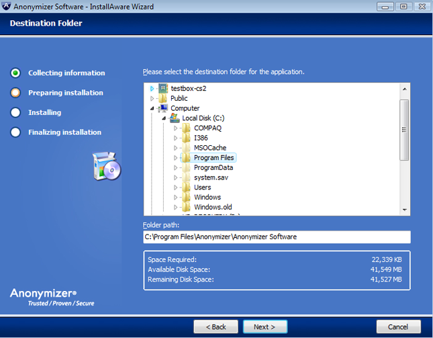
Task: Click the Local Disk (C:) drive icon
Action: pyautogui.click(x=175, y=118)
